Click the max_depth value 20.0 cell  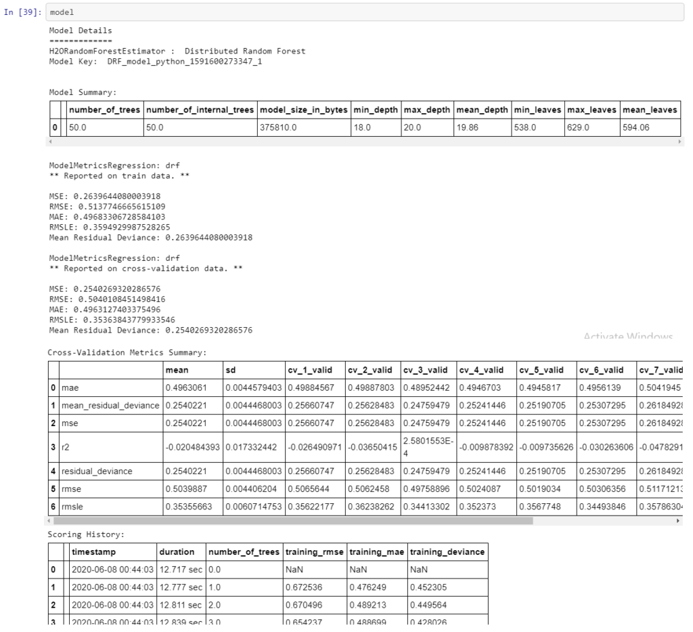click(428, 127)
